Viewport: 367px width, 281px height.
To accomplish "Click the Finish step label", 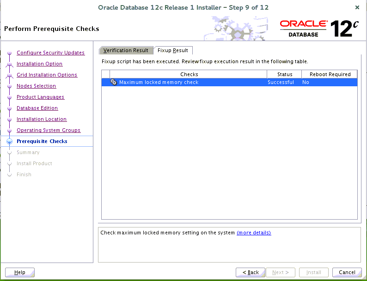I will 24,174.
